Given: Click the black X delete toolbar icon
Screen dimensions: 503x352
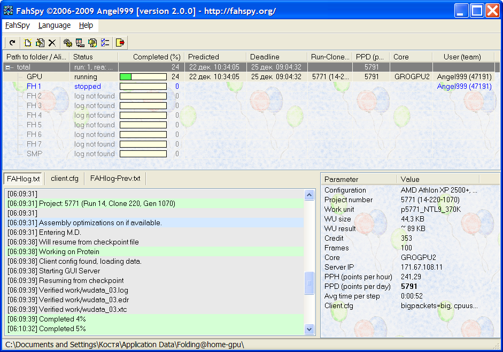Looking at the screenshot, I should (x=52, y=43).
